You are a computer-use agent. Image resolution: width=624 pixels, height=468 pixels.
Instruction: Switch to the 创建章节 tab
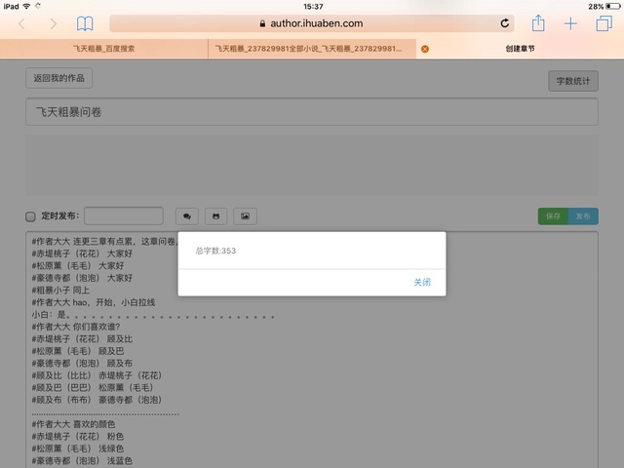click(x=519, y=48)
